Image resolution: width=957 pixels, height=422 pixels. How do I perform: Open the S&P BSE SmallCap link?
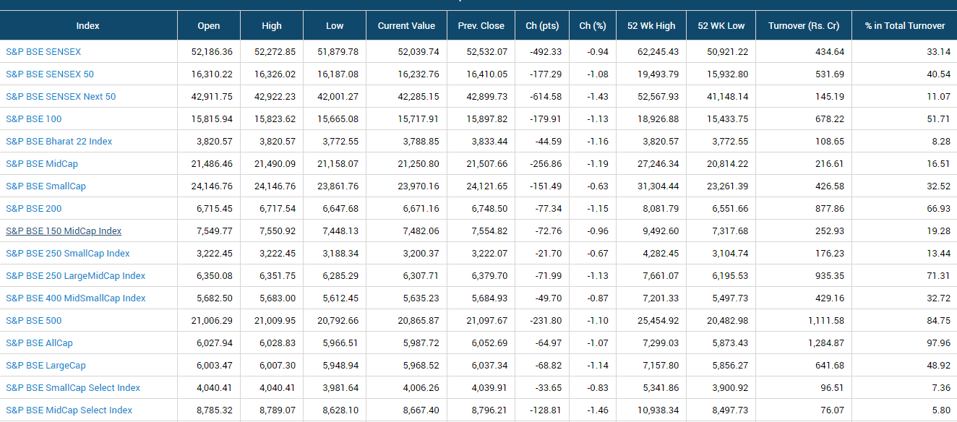pyautogui.click(x=46, y=186)
